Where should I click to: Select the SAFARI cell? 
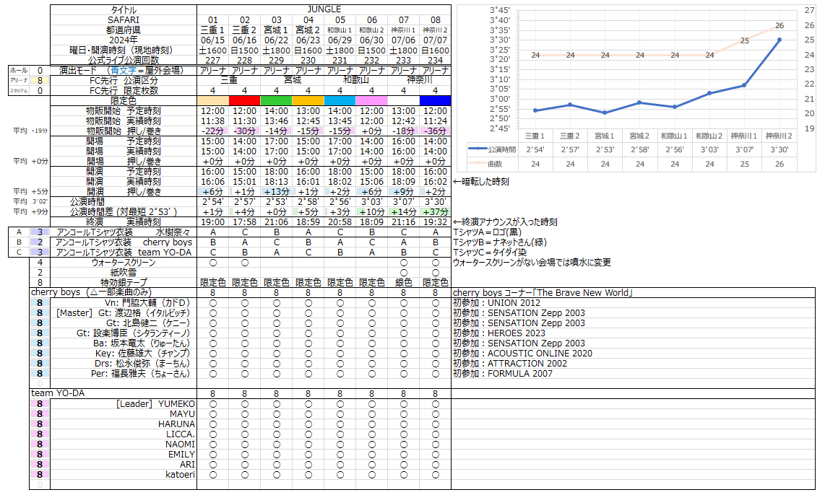(124, 20)
